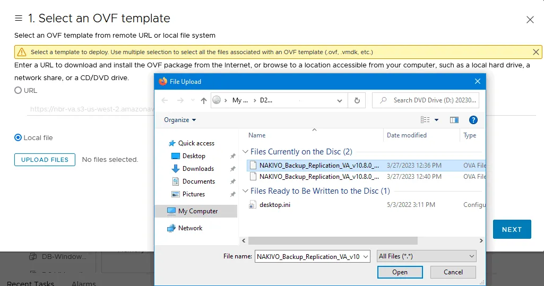Collapse the Files Currently on the Disc group
Viewport: 544px width, 286px height.
coord(245,152)
